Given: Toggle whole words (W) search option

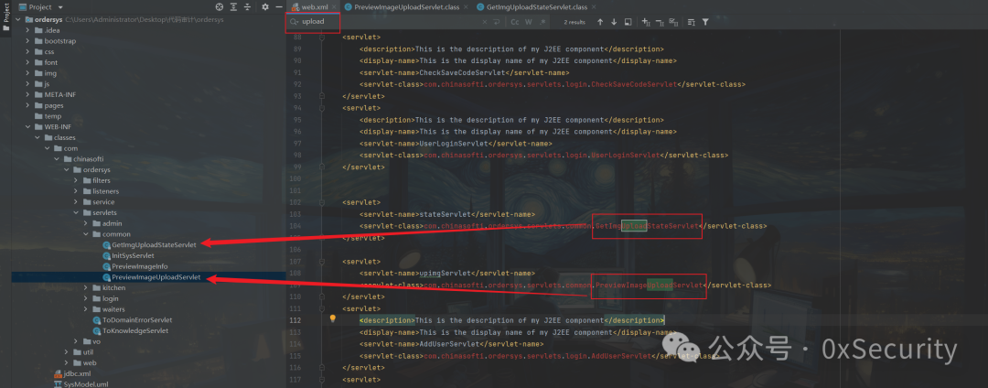Looking at the screenshot, I should coord(529,22).
